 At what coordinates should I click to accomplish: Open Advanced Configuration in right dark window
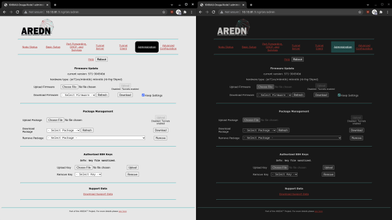364,47
